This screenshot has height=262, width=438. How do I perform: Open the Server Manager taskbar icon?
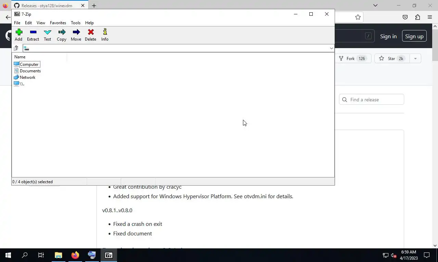click(92, 255)
